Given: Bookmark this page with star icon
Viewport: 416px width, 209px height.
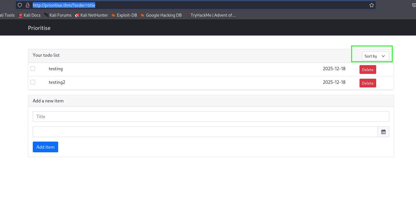Looking at the screenshot, I should pos(371,5).
